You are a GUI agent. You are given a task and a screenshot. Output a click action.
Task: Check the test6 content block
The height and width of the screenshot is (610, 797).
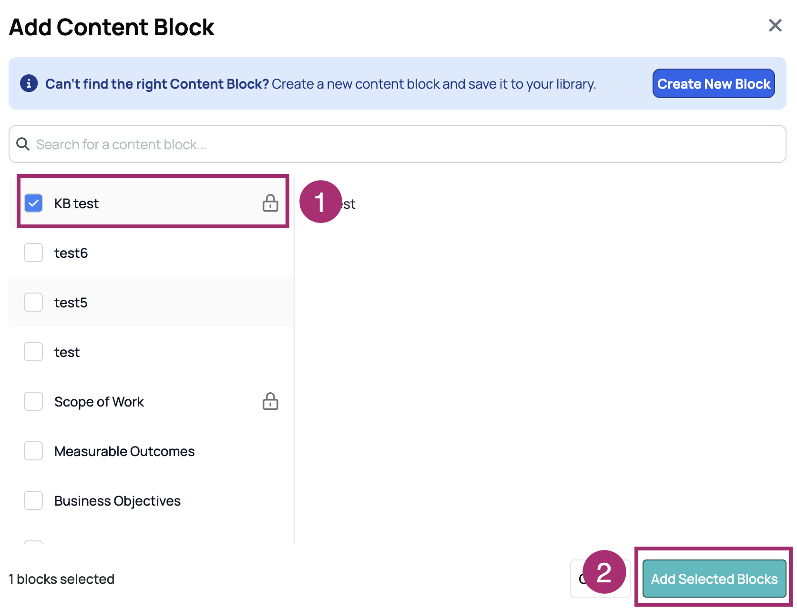[x=33, y=253]
